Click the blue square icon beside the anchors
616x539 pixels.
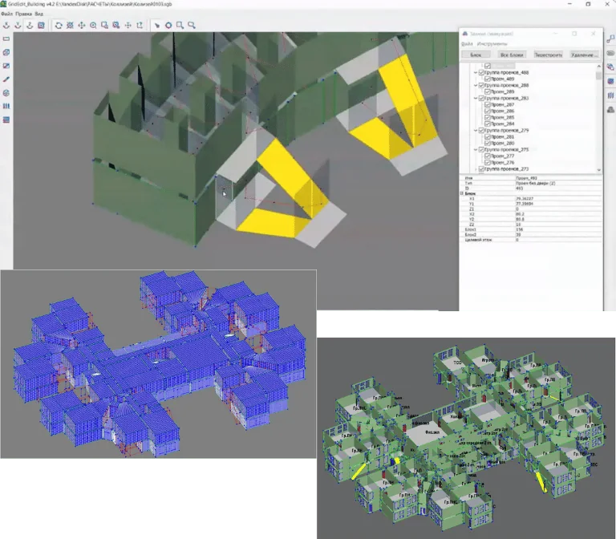[41, 25]
